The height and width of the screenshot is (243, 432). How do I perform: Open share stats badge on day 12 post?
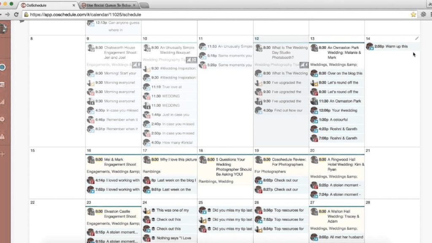coord(304,65)
